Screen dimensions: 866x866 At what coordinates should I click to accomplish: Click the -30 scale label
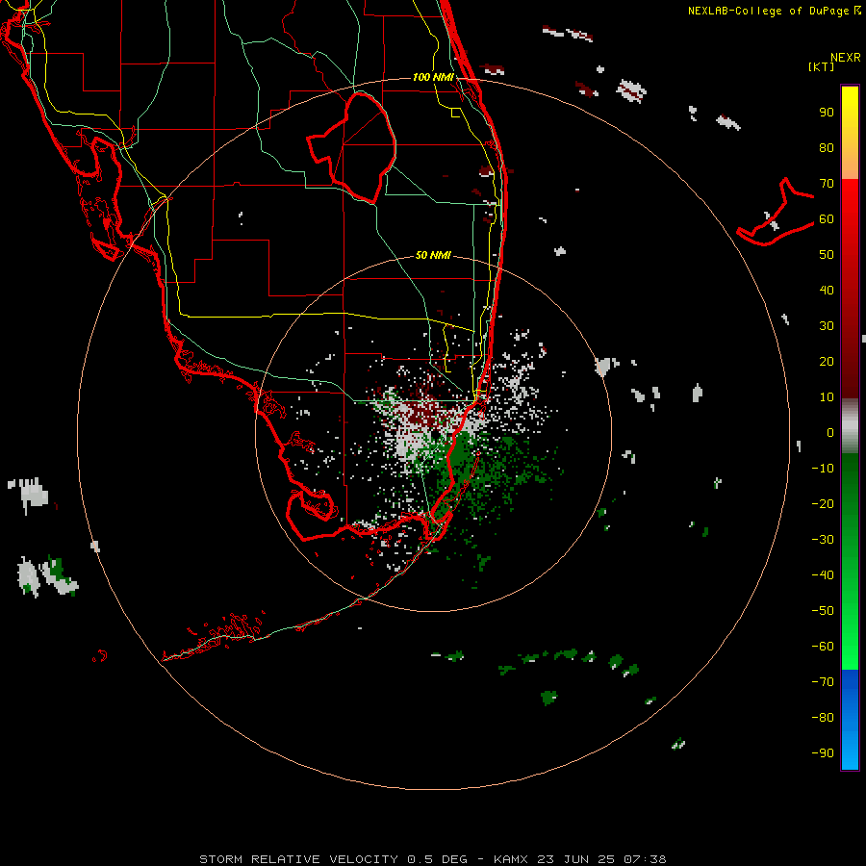pyautogui.click(x=823, y=540)
